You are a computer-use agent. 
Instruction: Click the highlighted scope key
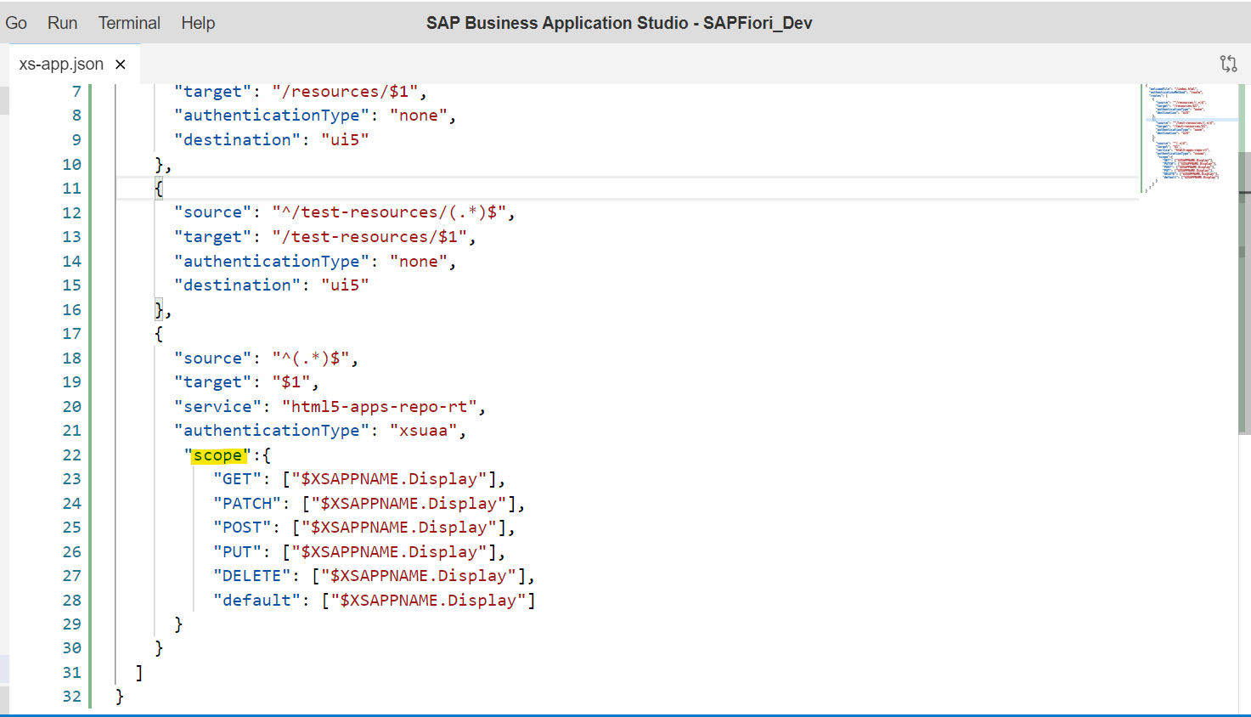[x=218, y=455]
